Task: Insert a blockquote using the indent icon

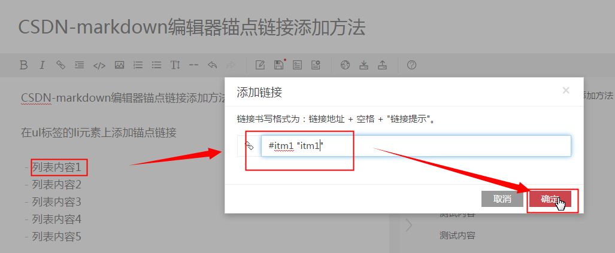Action: [x=80, y=65]
